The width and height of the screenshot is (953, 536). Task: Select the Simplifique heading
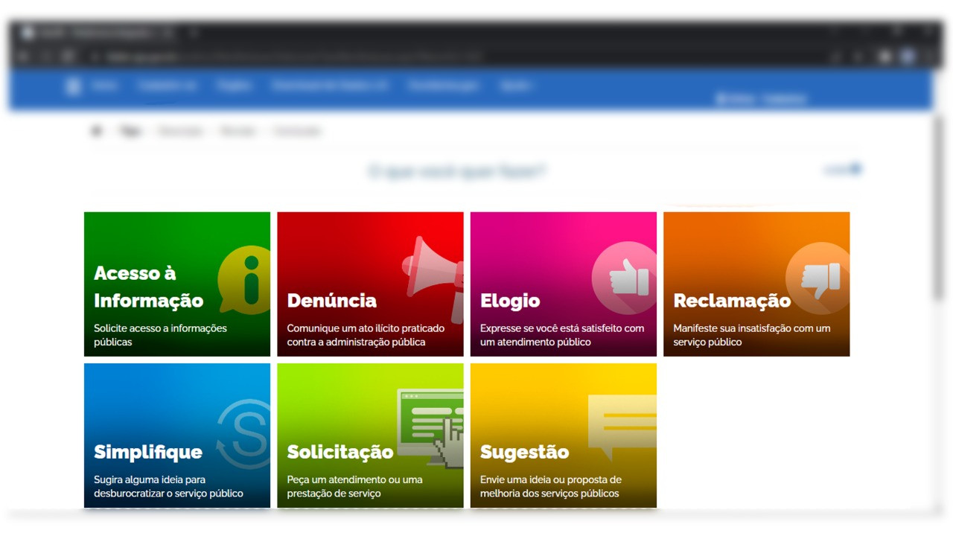point(148,452)
